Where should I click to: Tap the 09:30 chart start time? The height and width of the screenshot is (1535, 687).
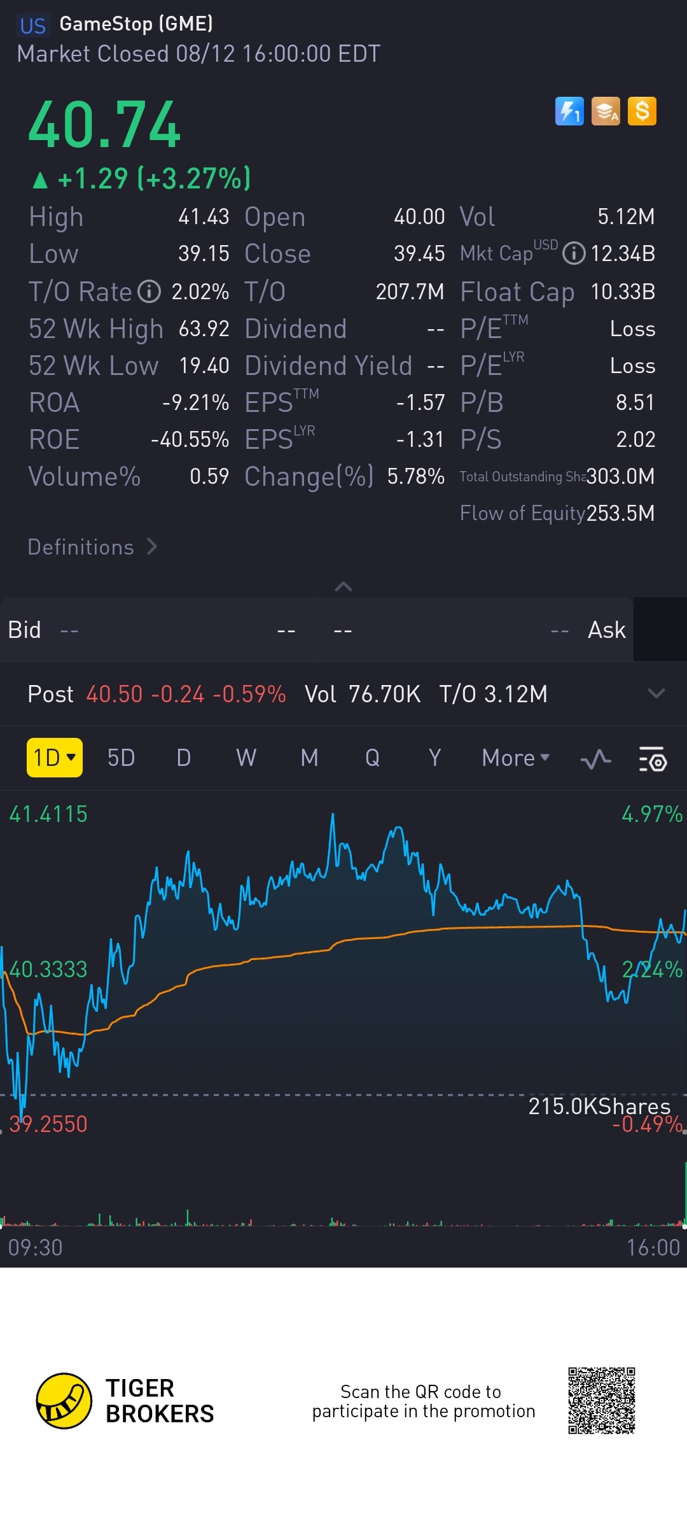[x=35, y=1248]
